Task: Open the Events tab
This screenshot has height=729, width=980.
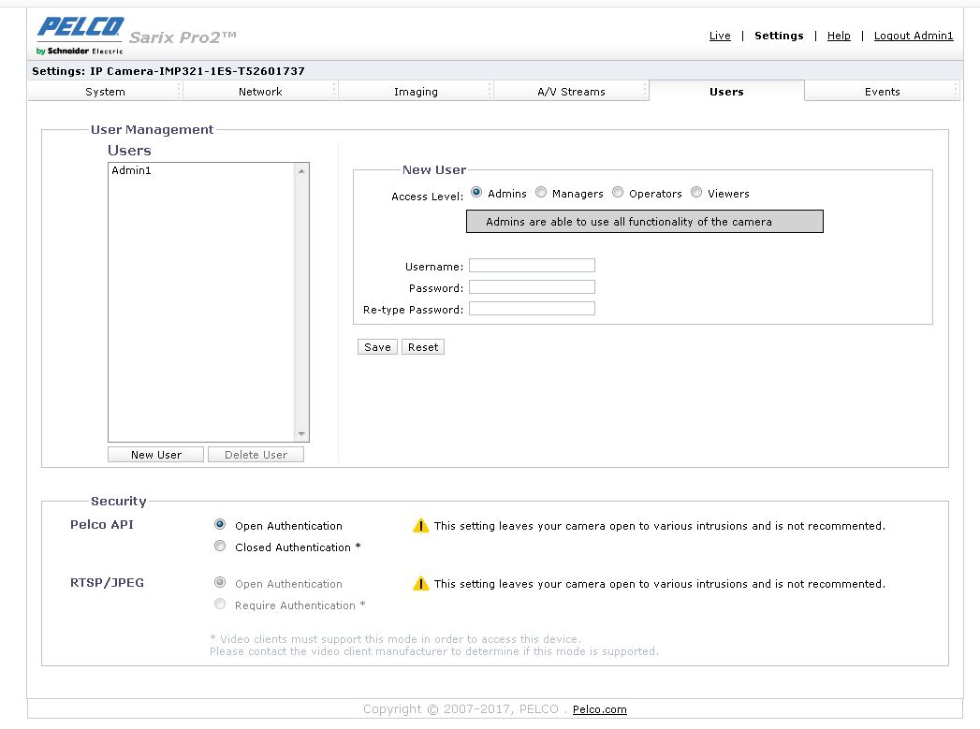Action: coord(882,91)
